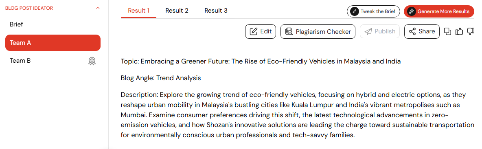
Task: Switch to the Result 2 tab
Action: pyautogui.click(x=177, y=11)
